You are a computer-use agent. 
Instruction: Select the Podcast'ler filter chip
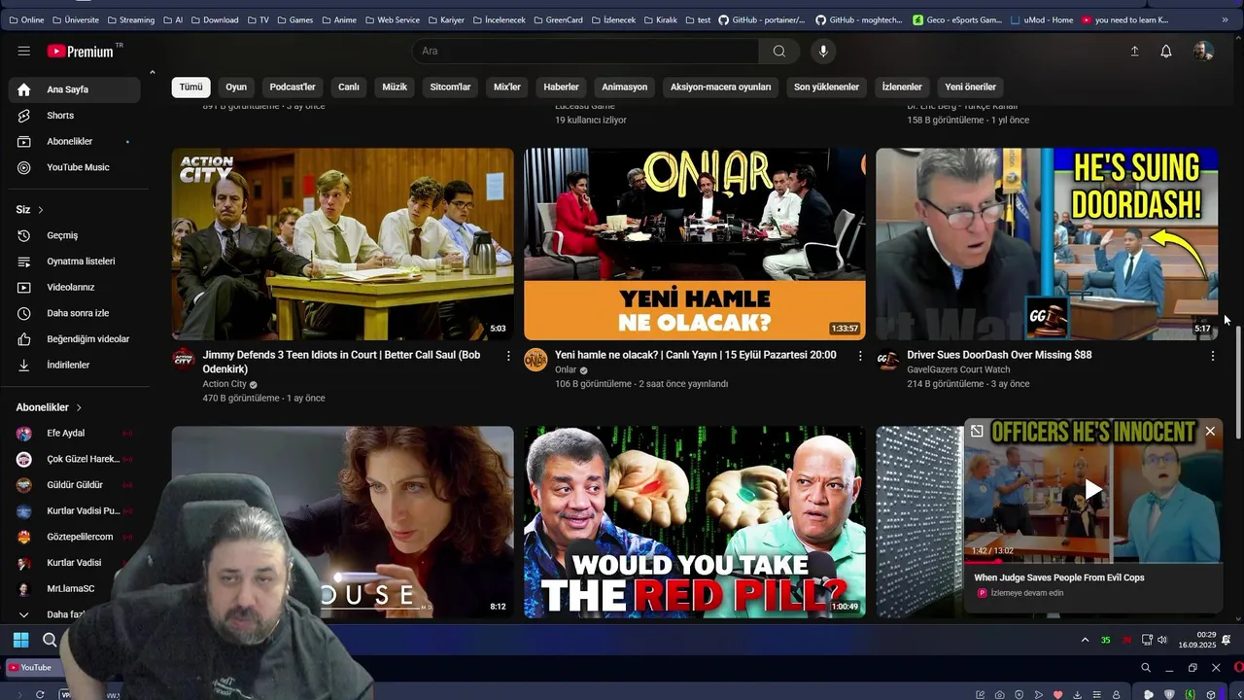(x=293, y=87)
